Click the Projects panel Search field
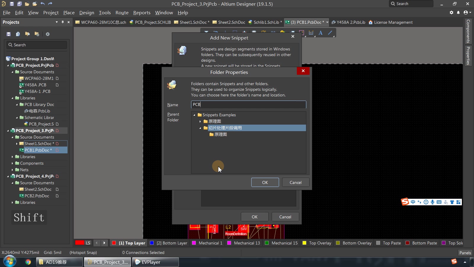 point(37,45)
